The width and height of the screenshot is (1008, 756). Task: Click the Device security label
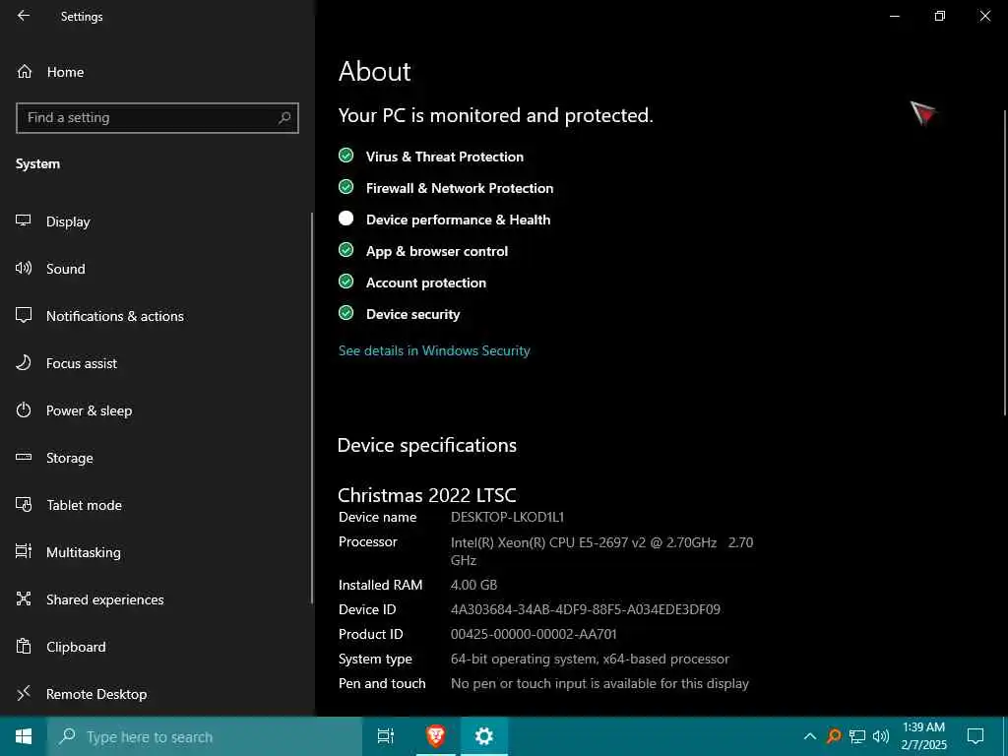coord(413,314)
